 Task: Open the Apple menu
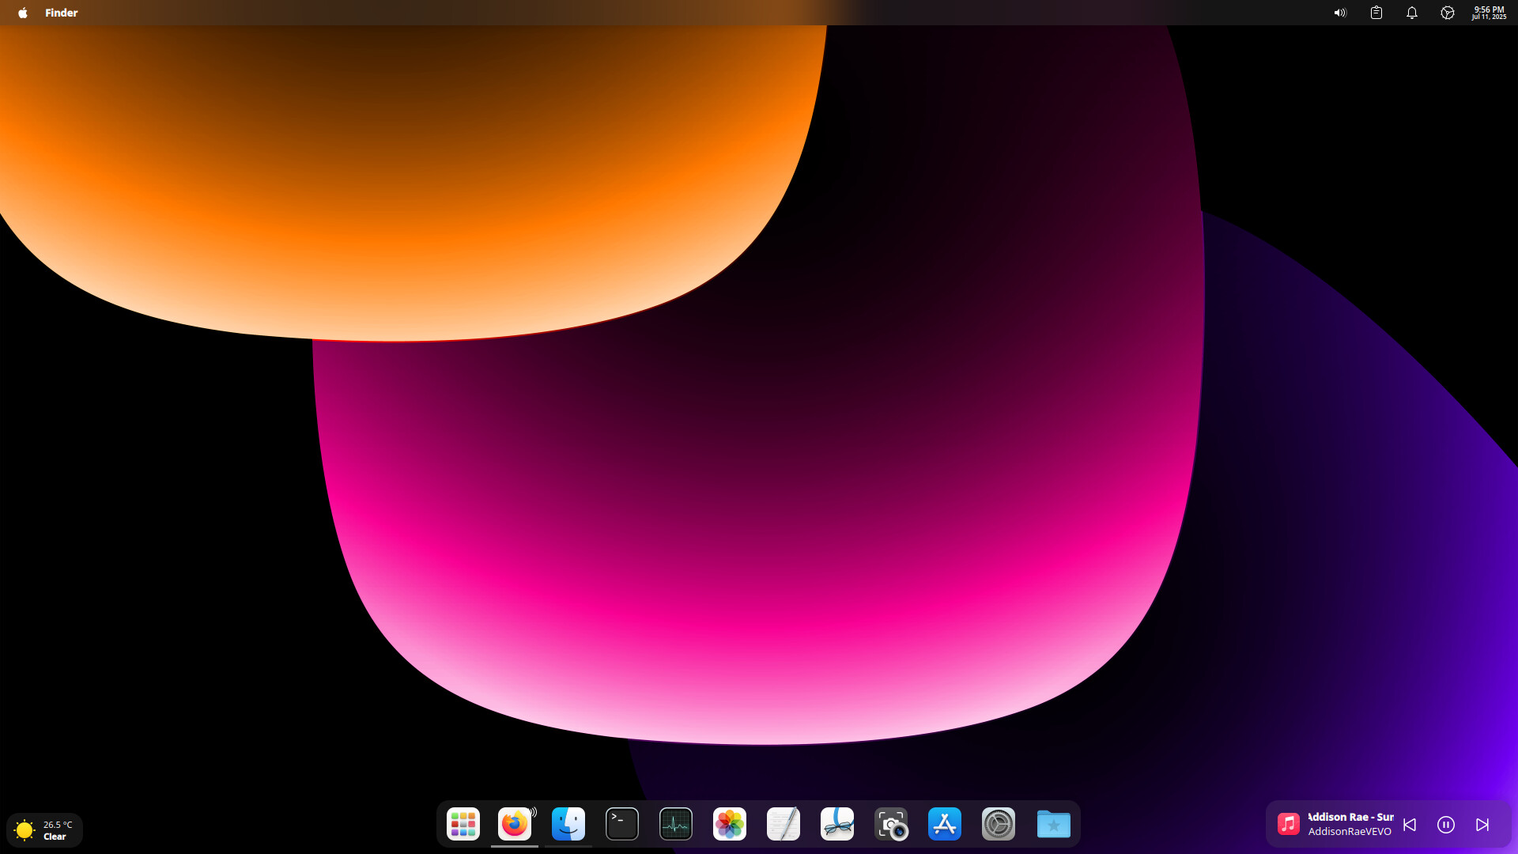pyautogui.click(x=23, y=13)
